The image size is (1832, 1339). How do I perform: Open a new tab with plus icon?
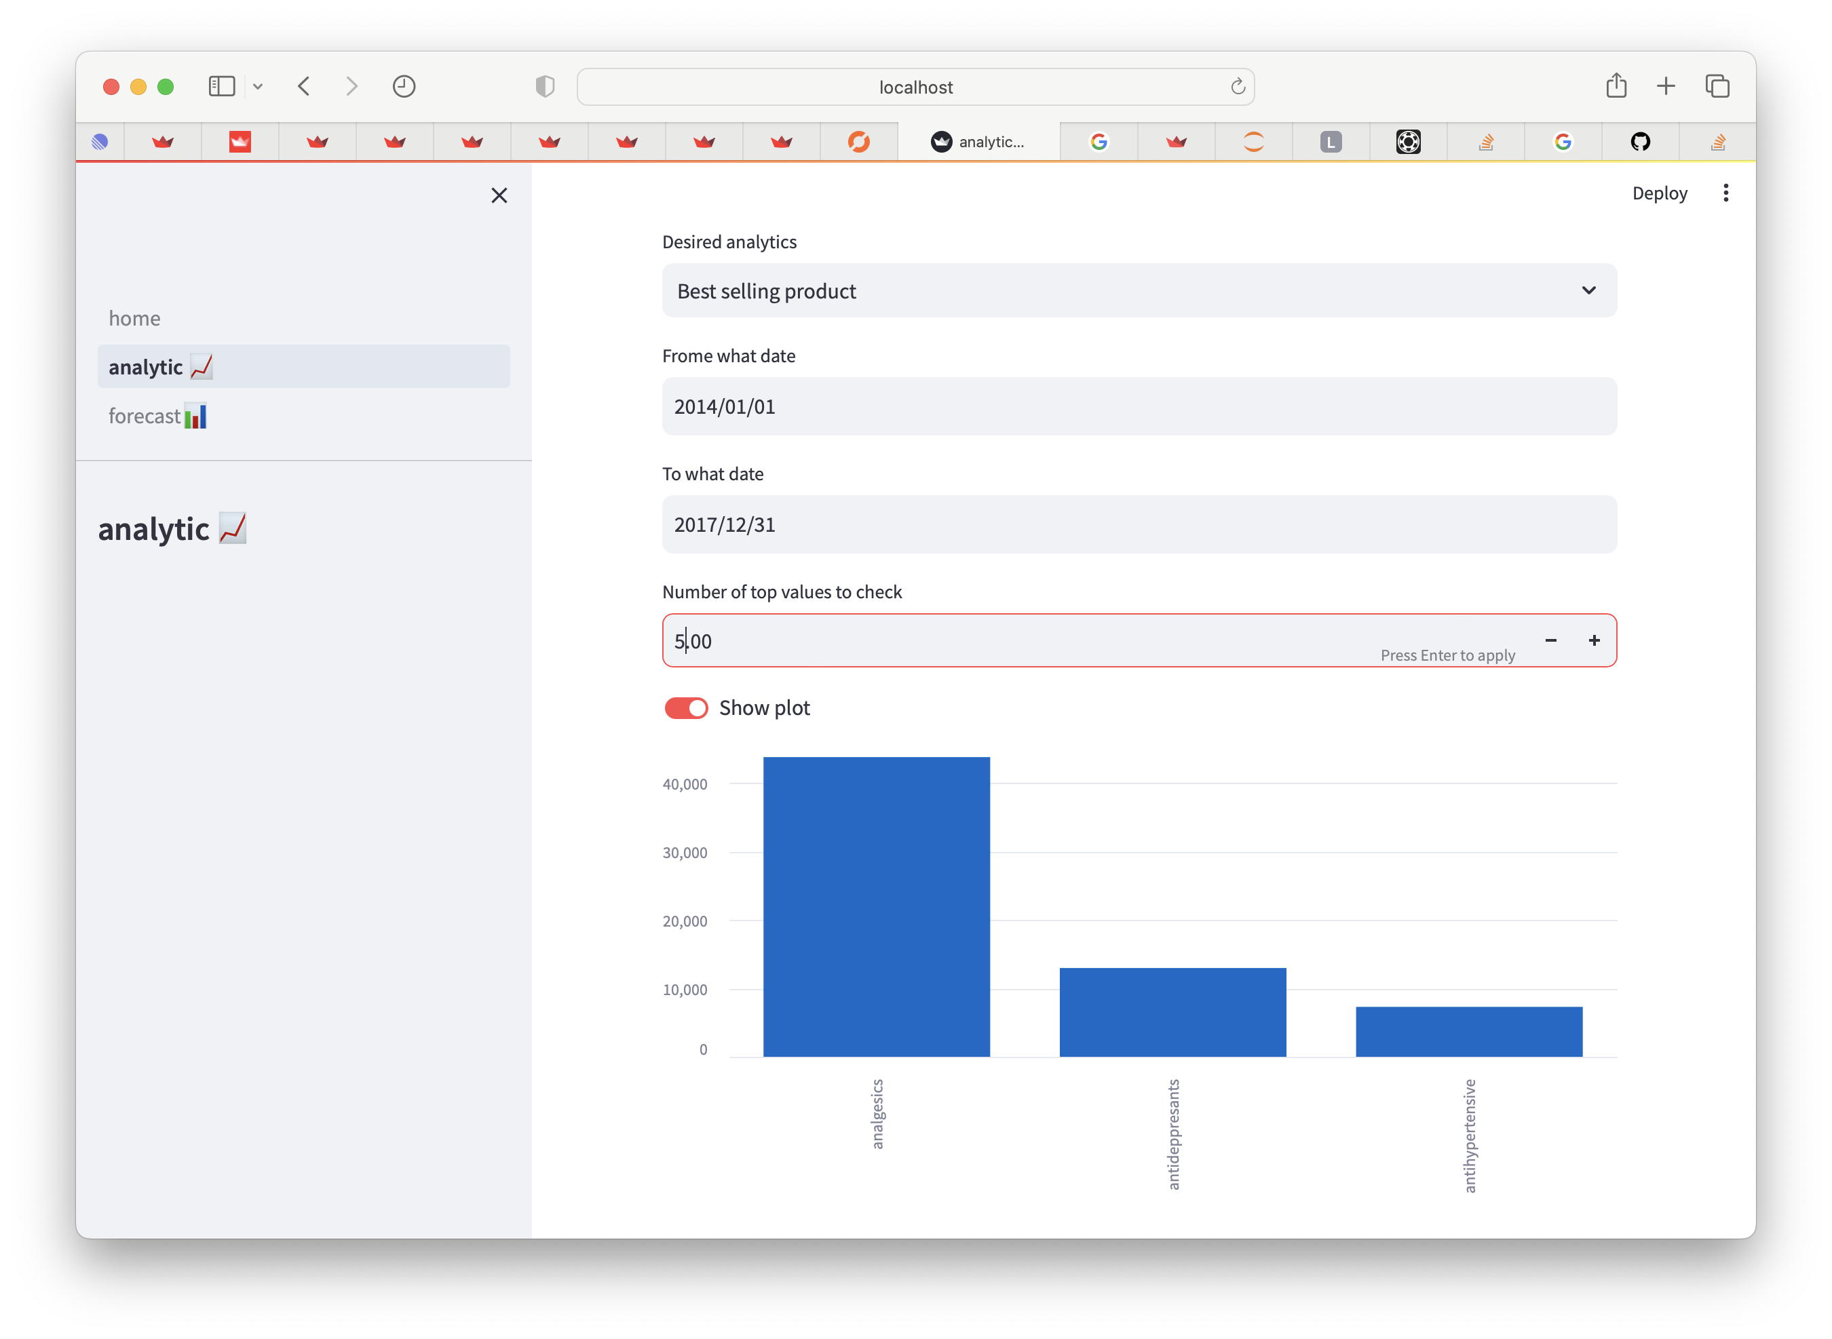tap(1665, 86)
